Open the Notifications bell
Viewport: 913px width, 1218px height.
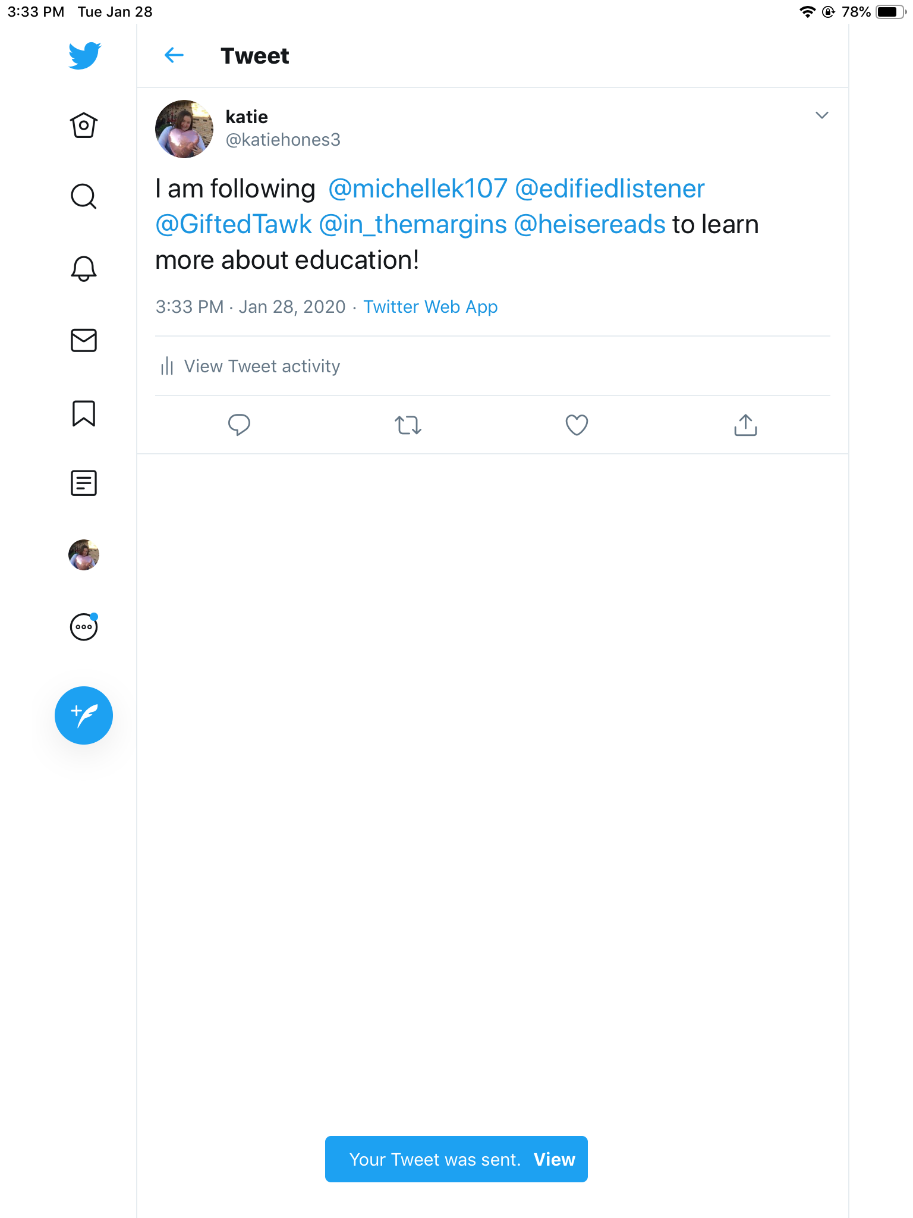point(84,269)
